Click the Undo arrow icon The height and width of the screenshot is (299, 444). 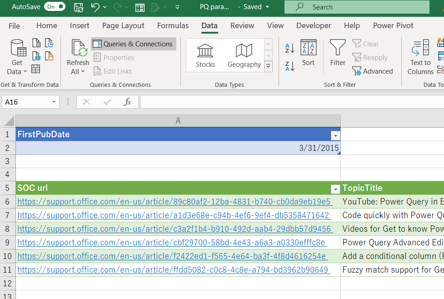tap(95, 7)
